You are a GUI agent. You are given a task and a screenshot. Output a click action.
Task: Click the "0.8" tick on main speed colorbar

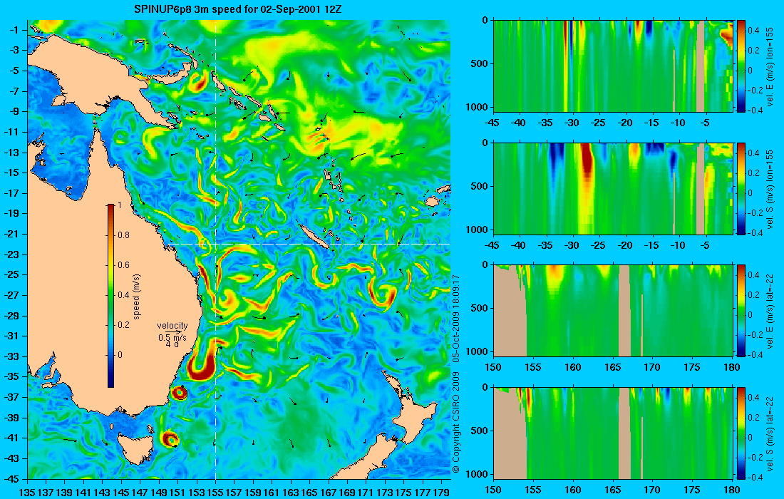point(123,235)
